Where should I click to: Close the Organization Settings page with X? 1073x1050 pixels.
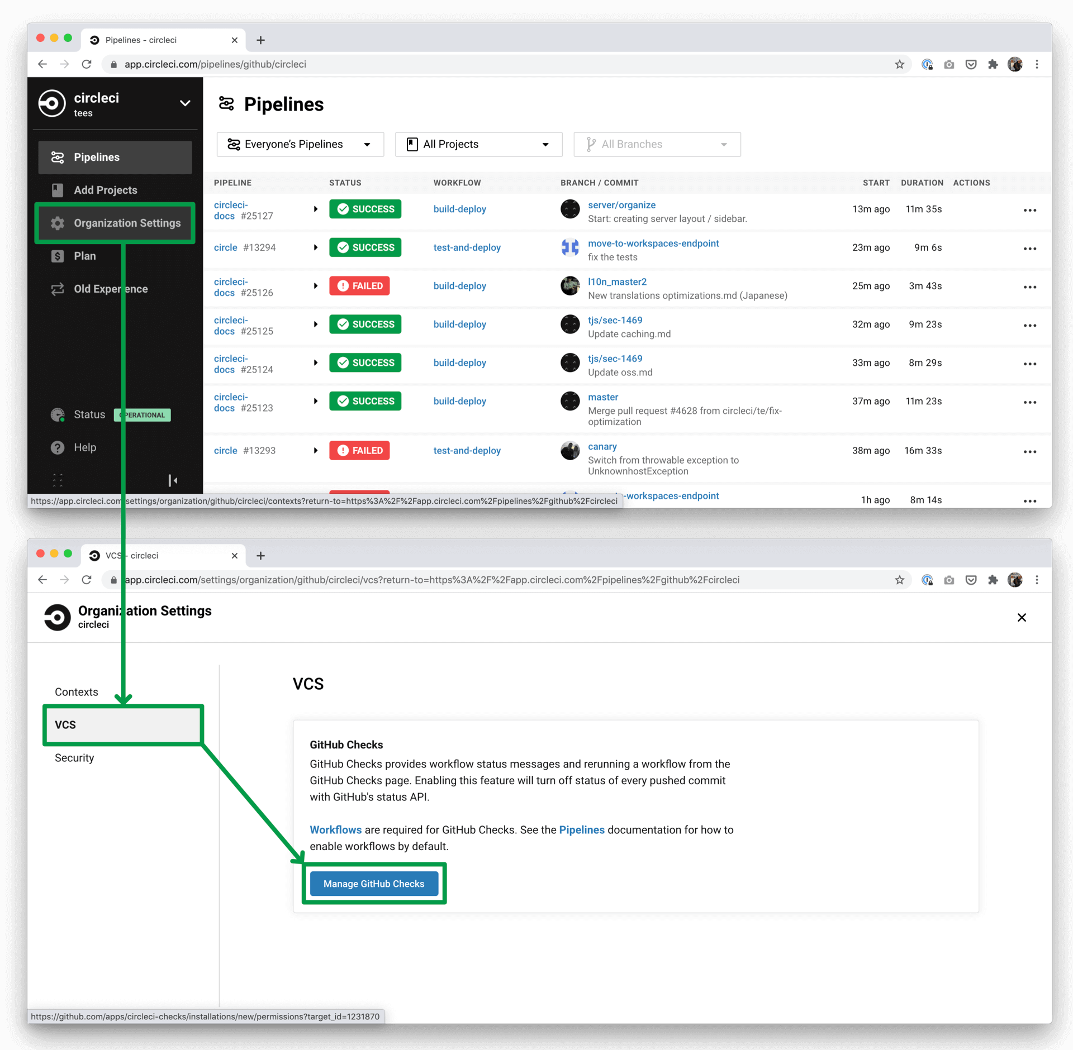1022,617
